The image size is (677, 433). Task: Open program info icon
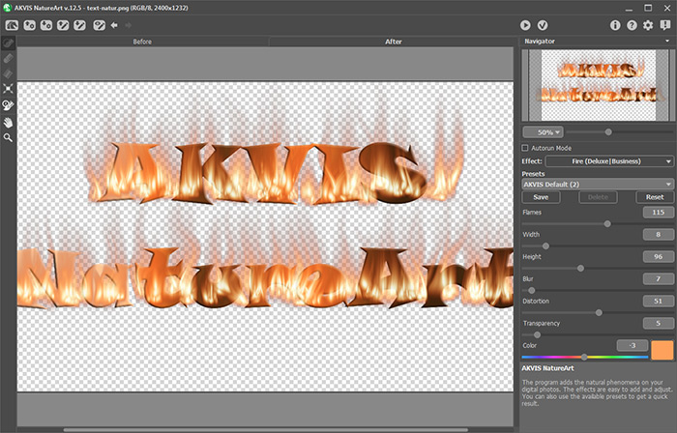point(615,25)
